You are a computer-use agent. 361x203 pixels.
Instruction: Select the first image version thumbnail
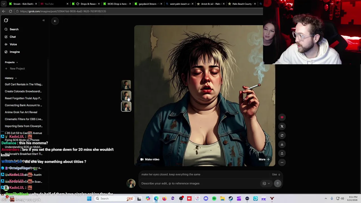click(126, 85)
